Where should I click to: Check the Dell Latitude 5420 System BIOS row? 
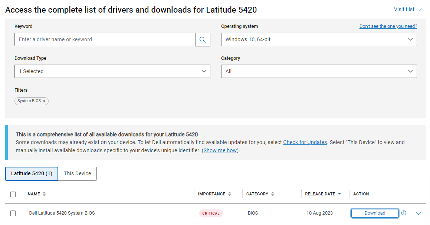[13, 213]
